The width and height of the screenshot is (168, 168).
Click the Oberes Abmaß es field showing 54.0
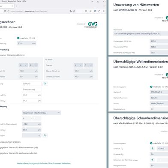pos(84,71)
